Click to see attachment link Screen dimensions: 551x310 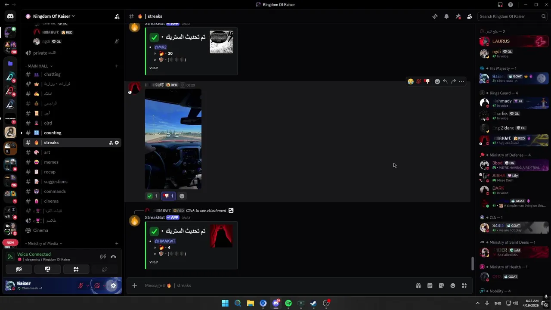click(x=206, y=211)
